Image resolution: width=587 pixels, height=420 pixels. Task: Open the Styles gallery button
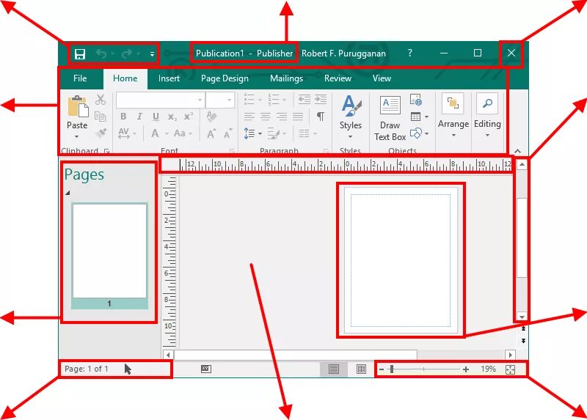351,117
